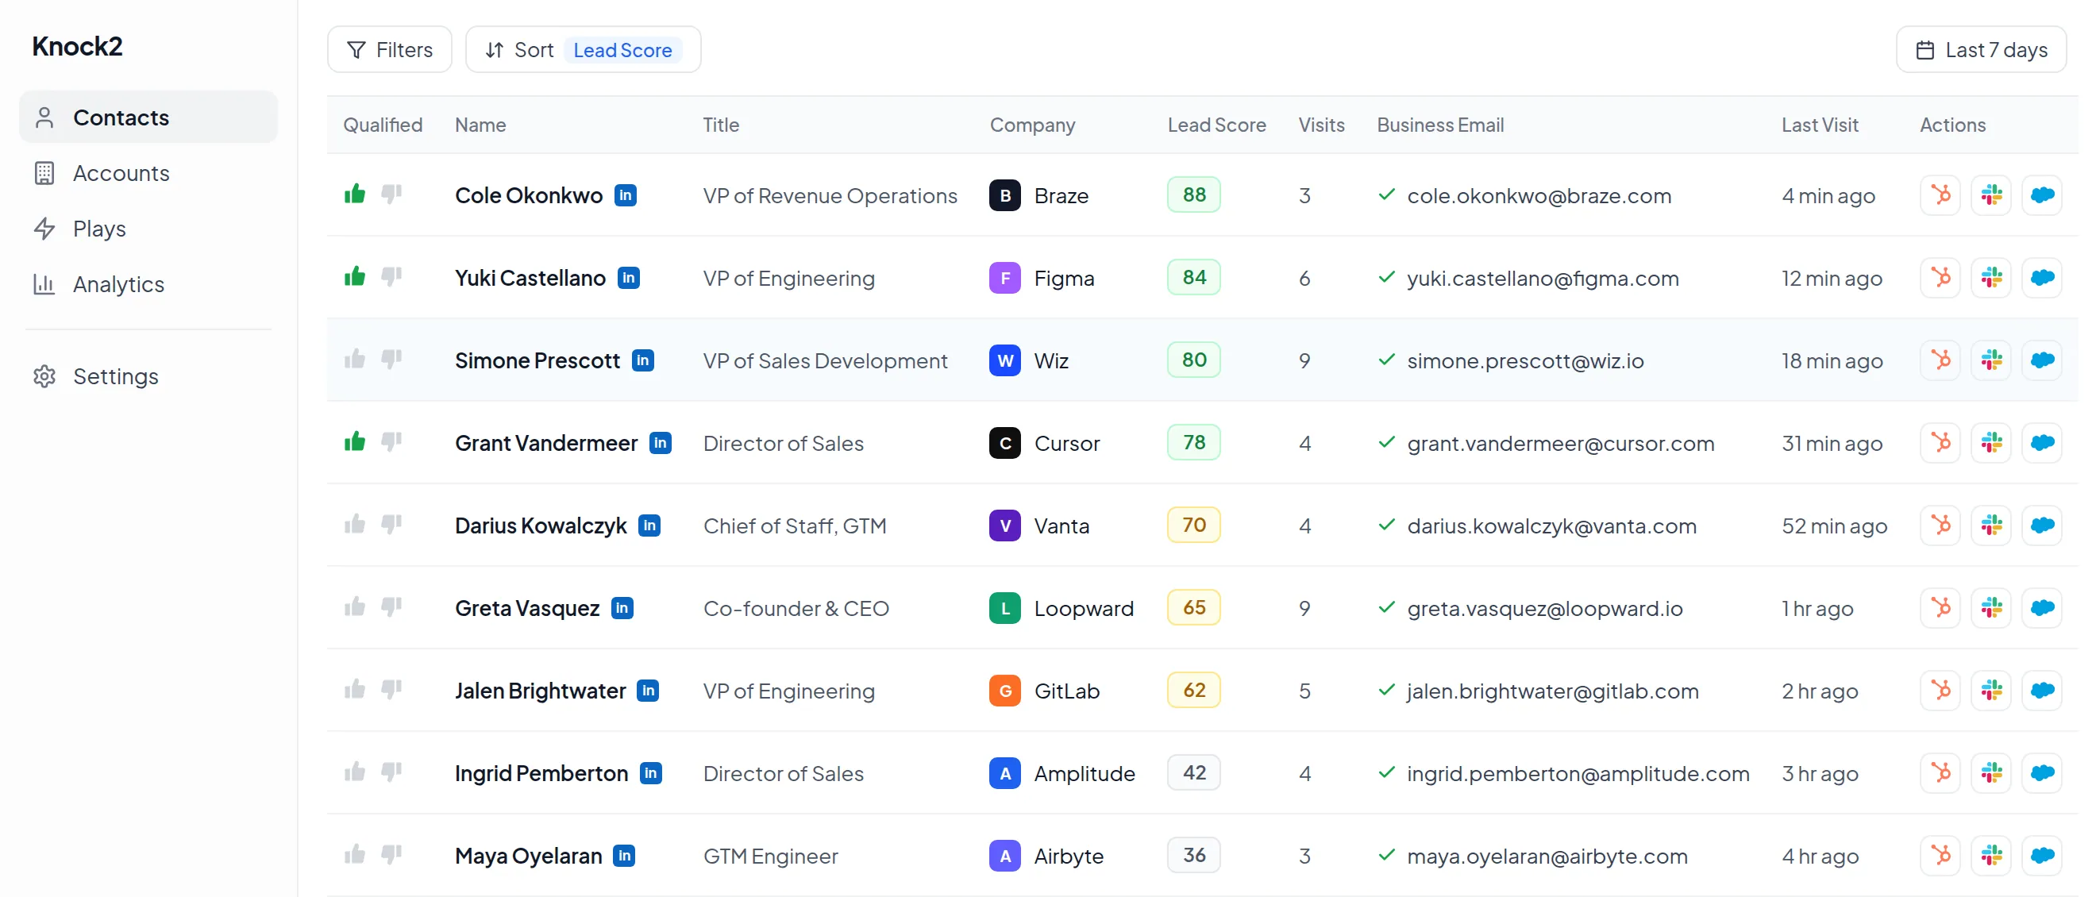The height and width of the screenshot is (897, 2096).
Task: Open Maya Oyelaran's LinkedIn icon
Action: coord(624,856)
